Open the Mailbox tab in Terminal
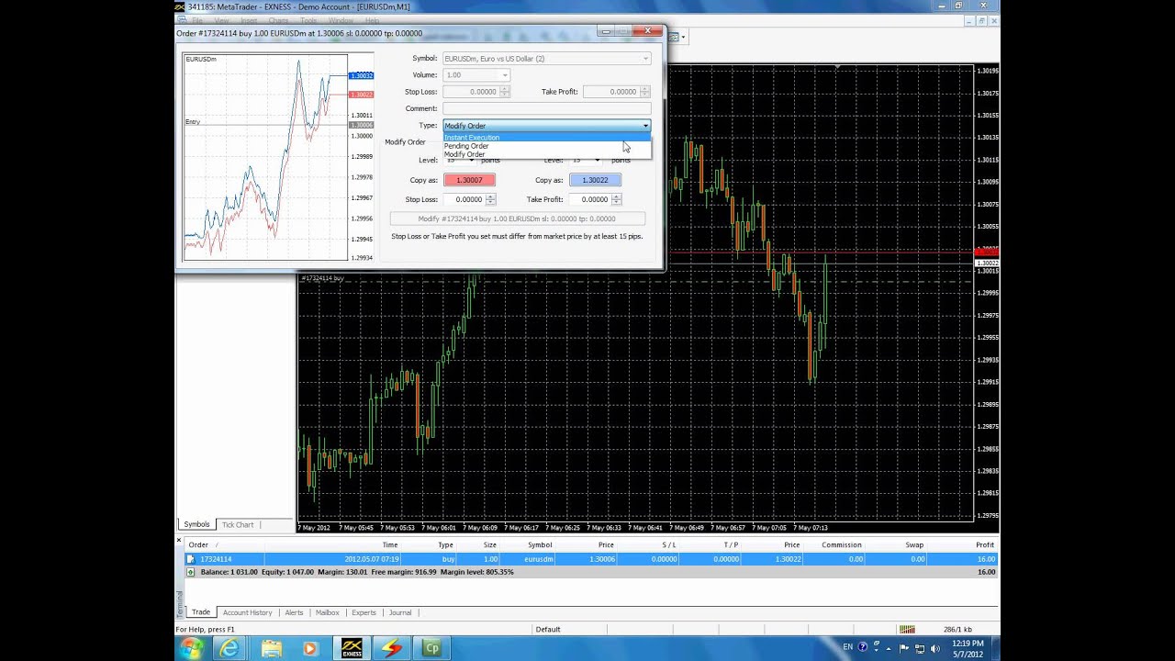The height and width of the screenshot is (661, 1175). coord(327,612)
